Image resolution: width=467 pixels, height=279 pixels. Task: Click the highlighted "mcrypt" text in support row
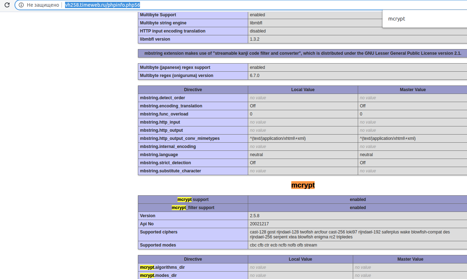click(184, 199)
